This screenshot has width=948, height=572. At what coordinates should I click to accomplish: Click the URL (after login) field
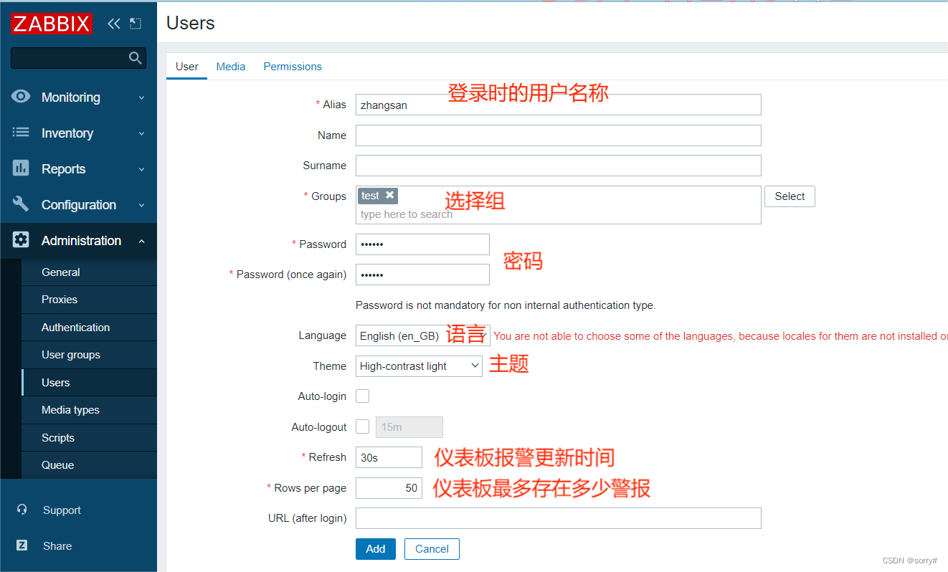coord(558,518)
